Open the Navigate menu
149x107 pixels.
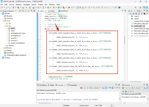point(27,5)
